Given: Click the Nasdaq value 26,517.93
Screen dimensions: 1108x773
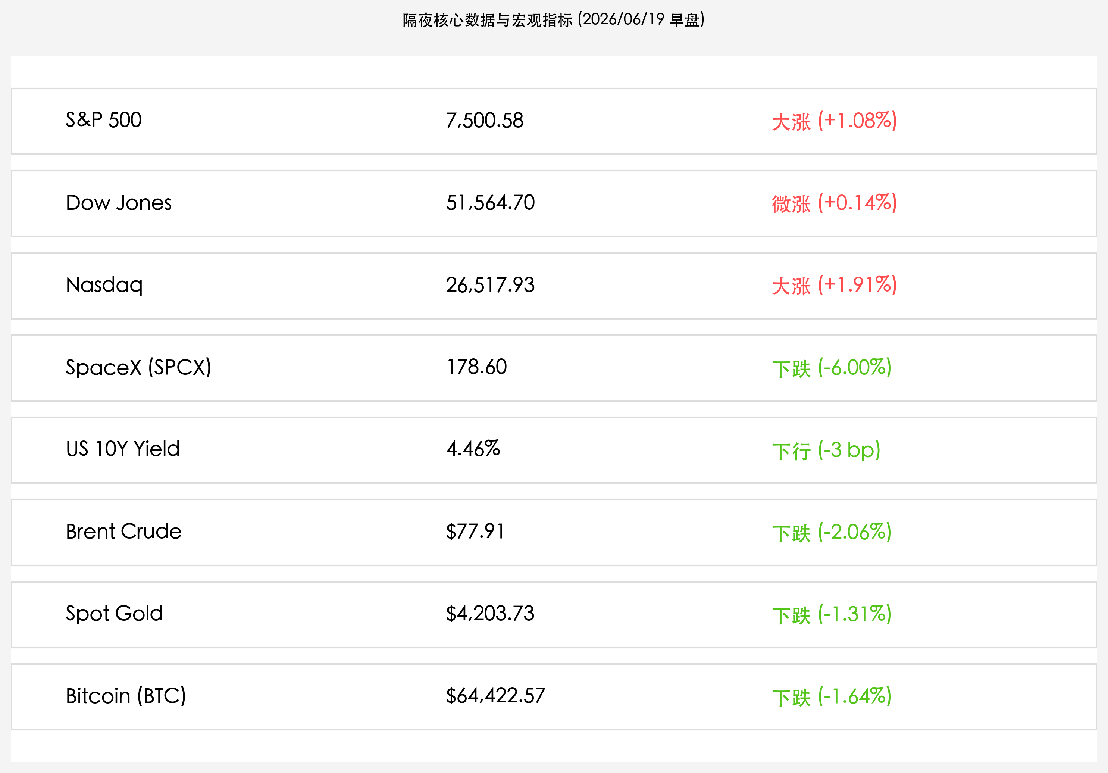Looking at the screenshot, I should point(490,285).
